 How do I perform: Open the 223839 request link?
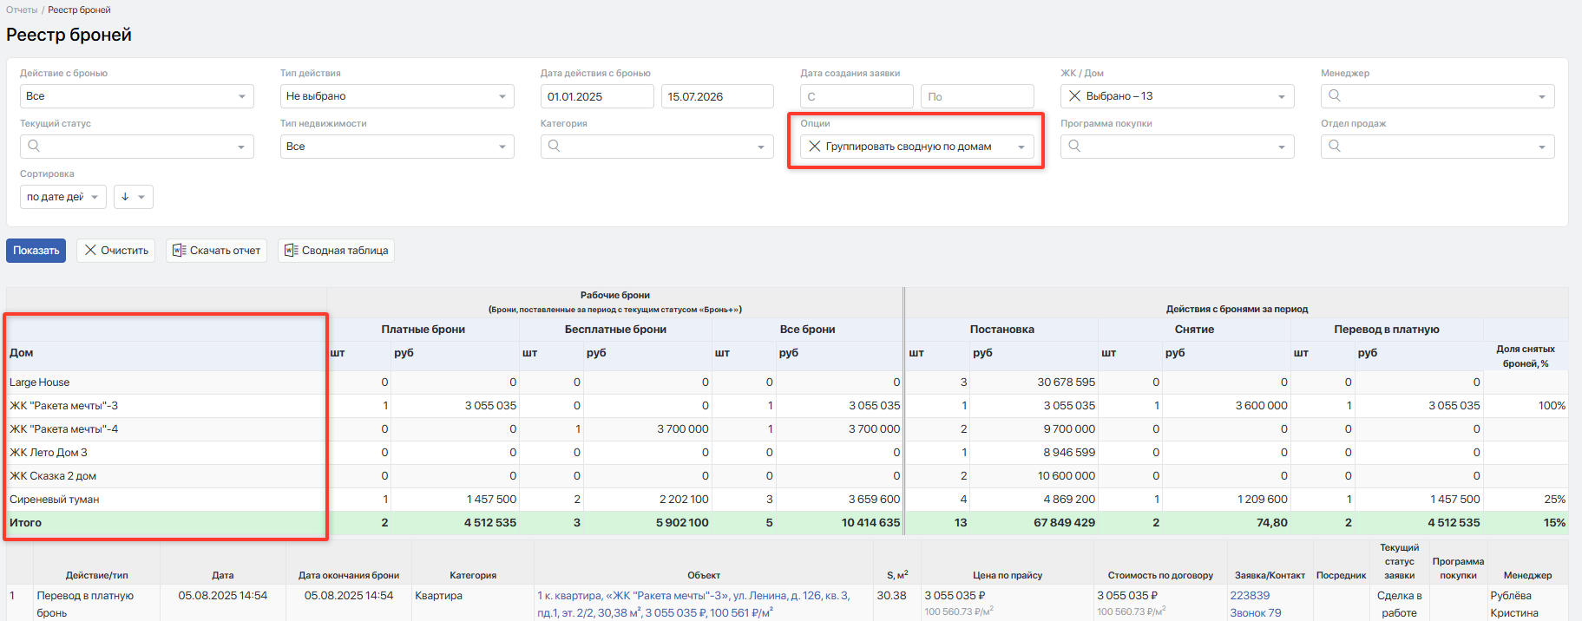coord(1250,596)
